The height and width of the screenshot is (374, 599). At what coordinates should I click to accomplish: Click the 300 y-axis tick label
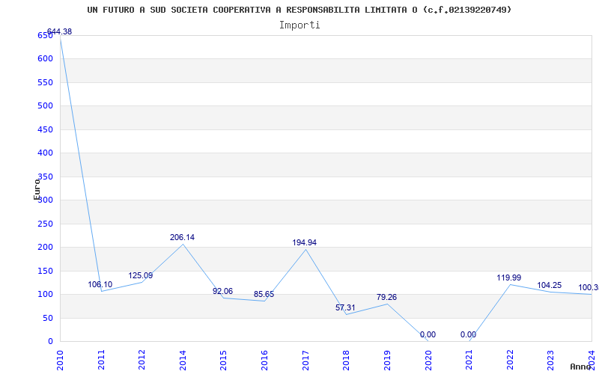[x=45, y=200]
